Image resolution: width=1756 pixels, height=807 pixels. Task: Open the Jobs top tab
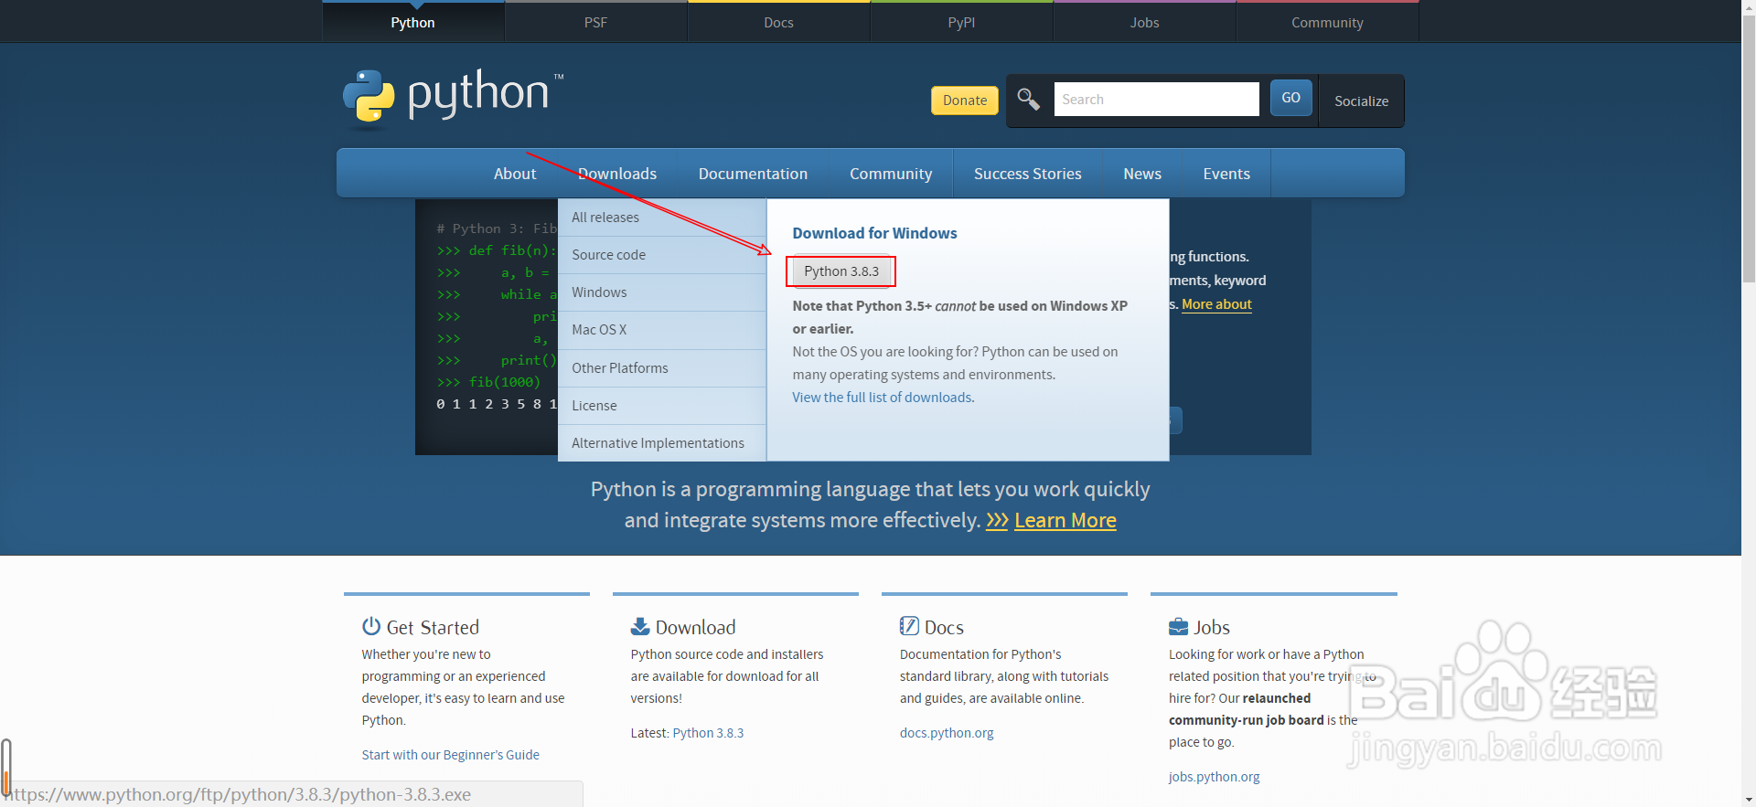coord(1144,22)
